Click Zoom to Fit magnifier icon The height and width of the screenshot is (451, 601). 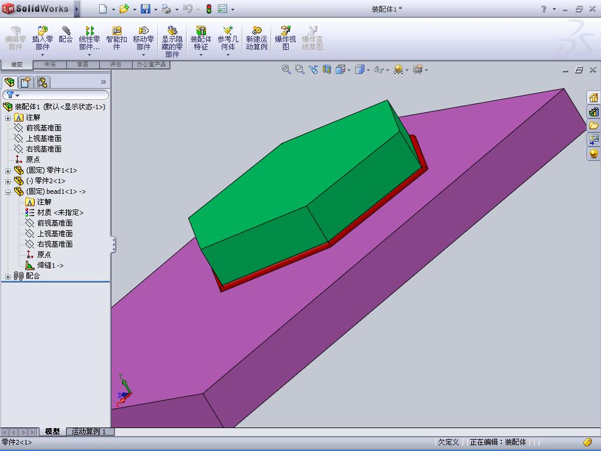pyautogui.click(x=286, y=69)
